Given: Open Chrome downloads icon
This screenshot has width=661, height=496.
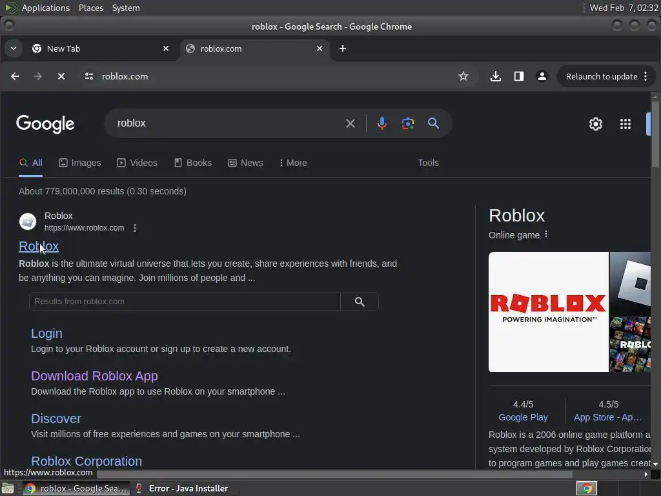Looking at the screenshot, I should click(x=496, y=76).
